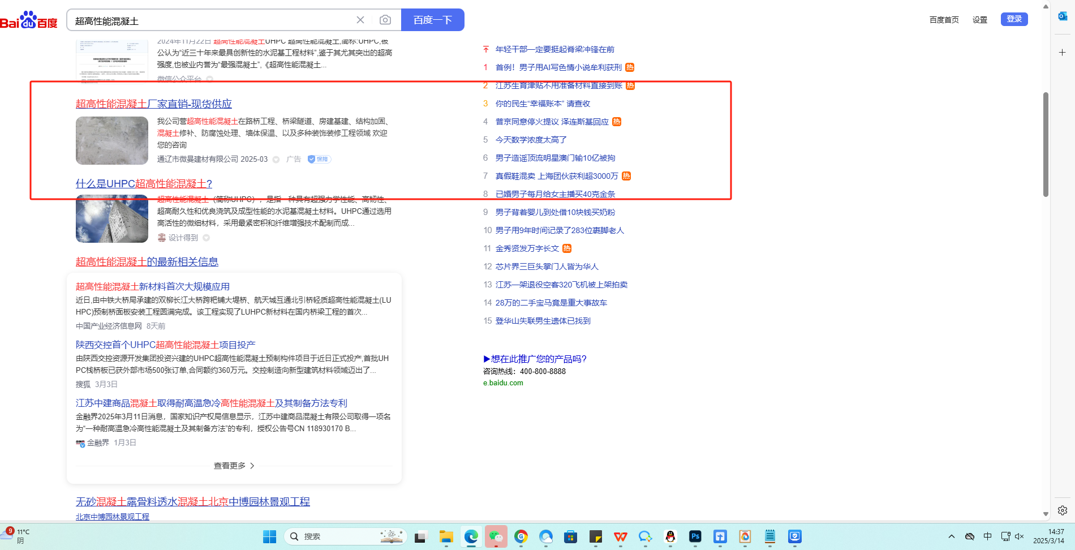Viewport: 1075px width, 550px height.
Task: Go to 百度首页
Action: 944,20
